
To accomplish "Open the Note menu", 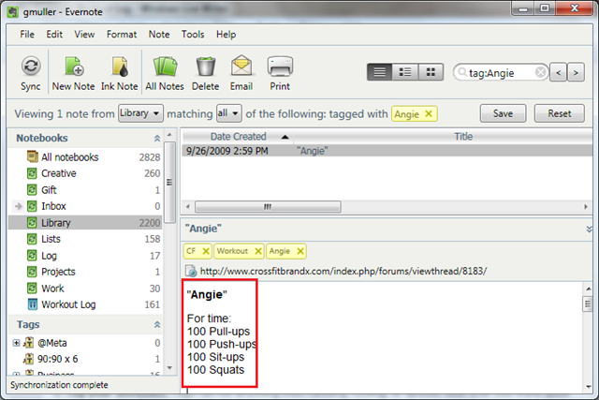I will tap(159, 35).
